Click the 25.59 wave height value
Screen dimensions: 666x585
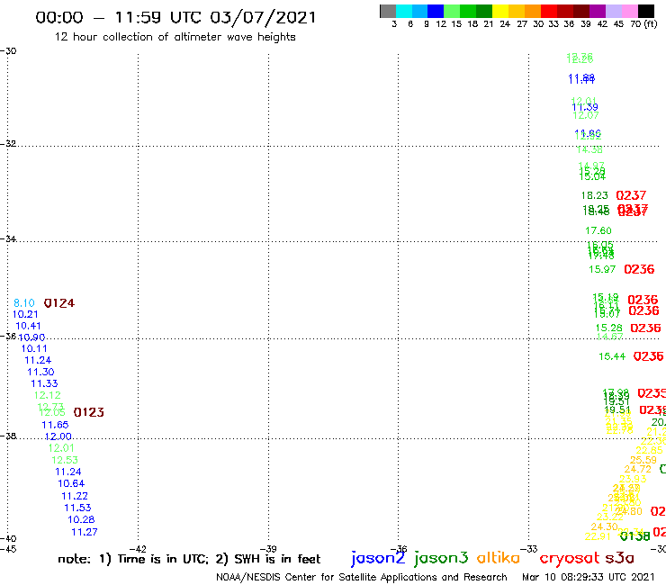pyautogui.click(x=643, y=460)
